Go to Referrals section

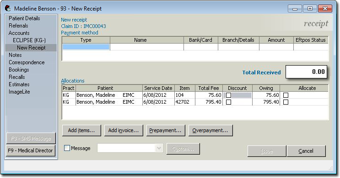pos(18,26)
